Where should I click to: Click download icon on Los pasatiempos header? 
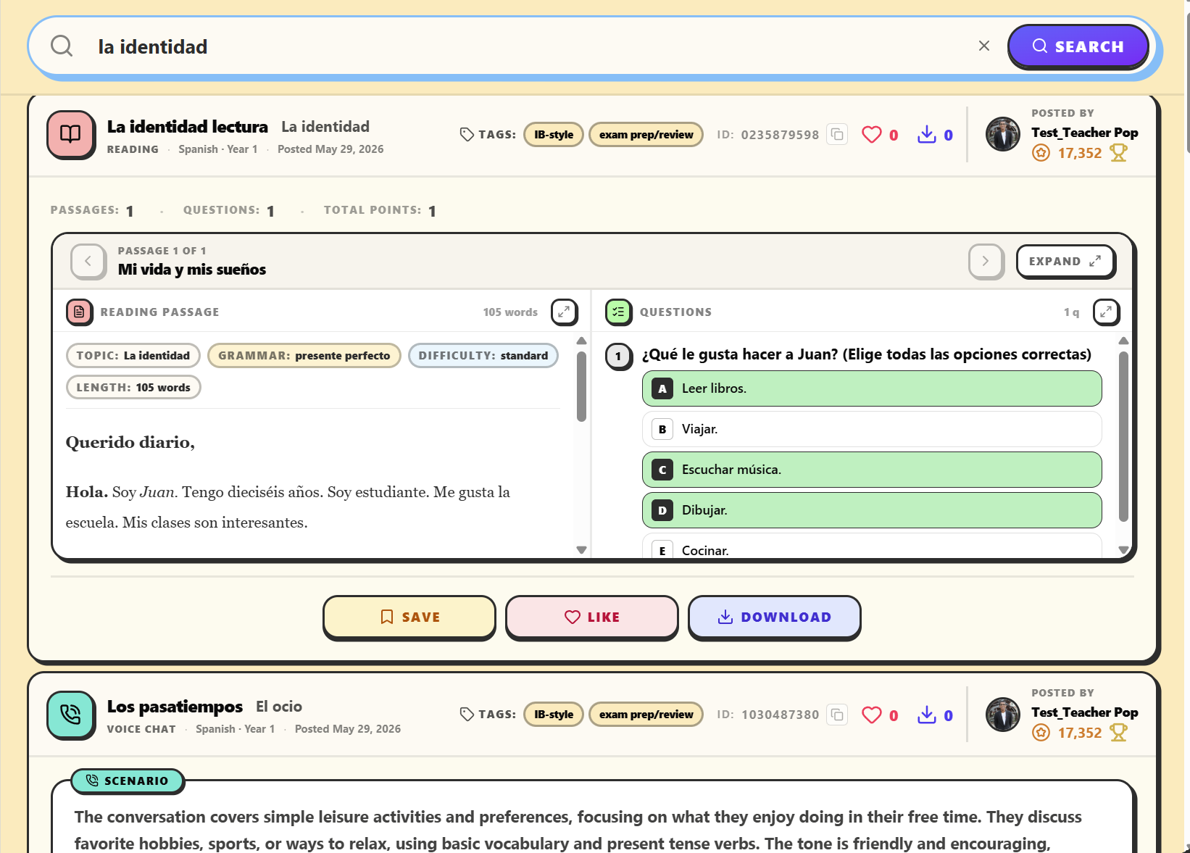927,715
